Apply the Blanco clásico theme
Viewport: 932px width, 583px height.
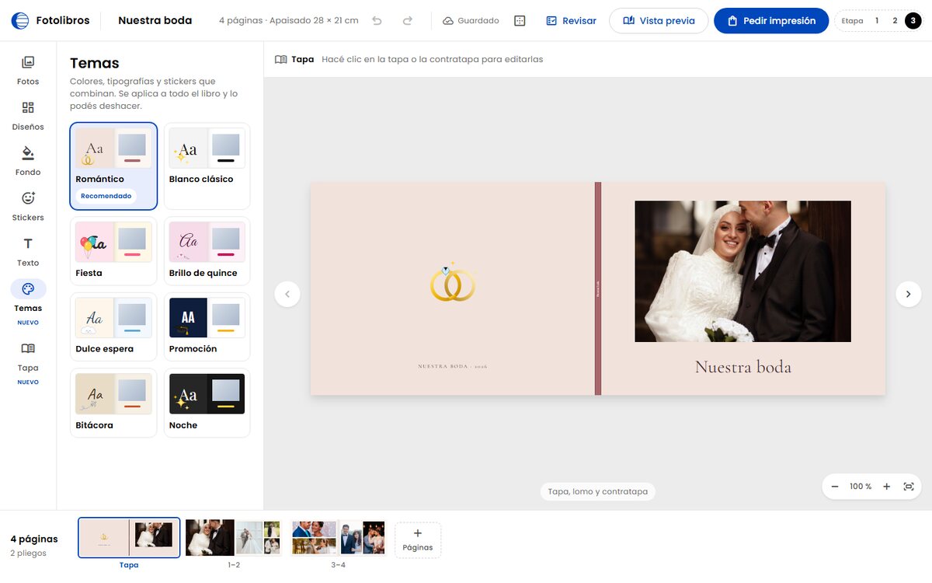(207, 166)
